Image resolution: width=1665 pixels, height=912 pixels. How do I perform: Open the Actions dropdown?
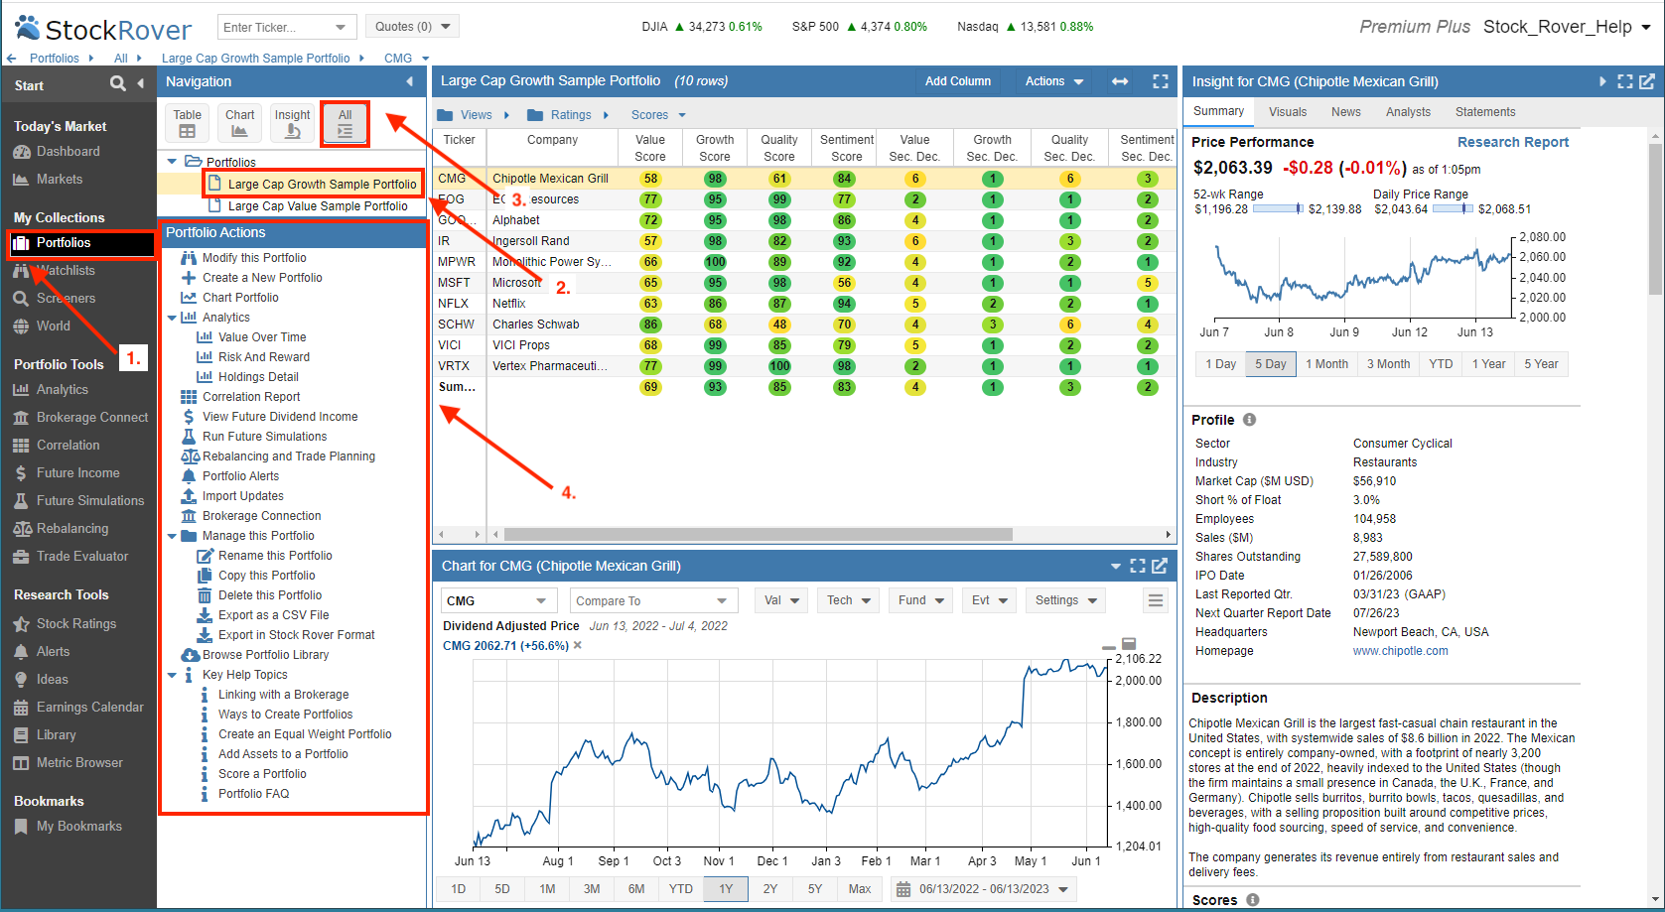pyautogui.click(x=1054, y=81)
